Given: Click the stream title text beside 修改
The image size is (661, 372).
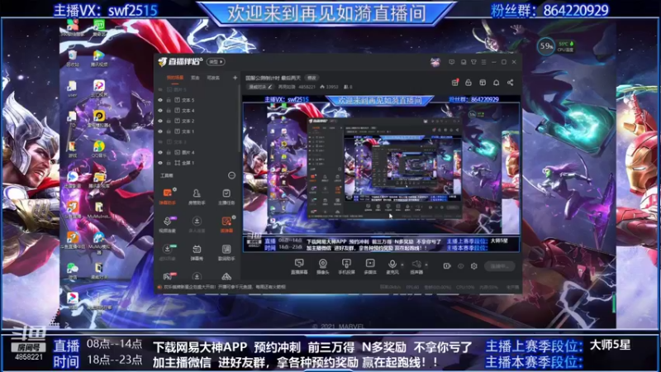Looking at the screenshot, I should click(x=273, y=78).
